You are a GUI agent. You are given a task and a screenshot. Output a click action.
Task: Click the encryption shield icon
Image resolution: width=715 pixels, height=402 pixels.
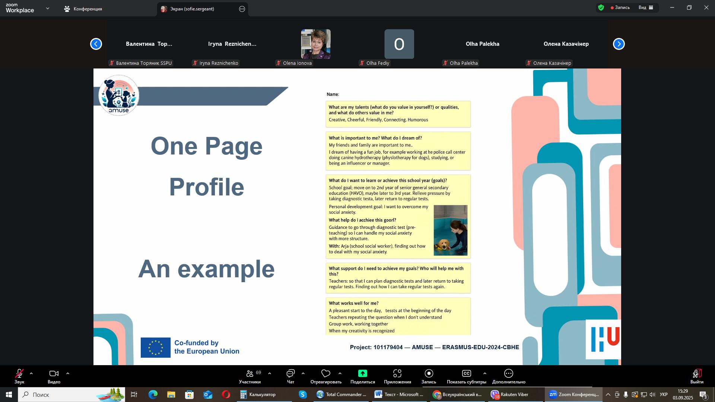click(601, 7)
